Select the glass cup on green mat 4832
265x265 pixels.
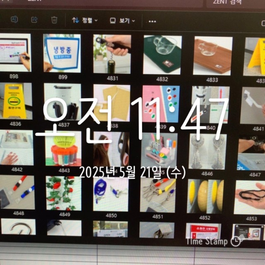point(162,55)
